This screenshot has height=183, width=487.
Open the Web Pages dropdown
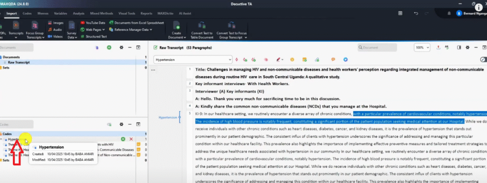point(93,29)
